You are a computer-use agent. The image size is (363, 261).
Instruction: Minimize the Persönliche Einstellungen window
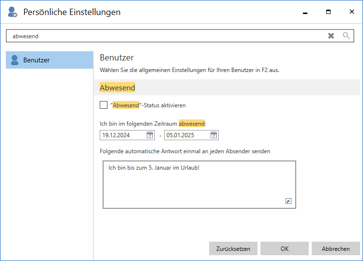pyautogui.click(x=305, y=12)
